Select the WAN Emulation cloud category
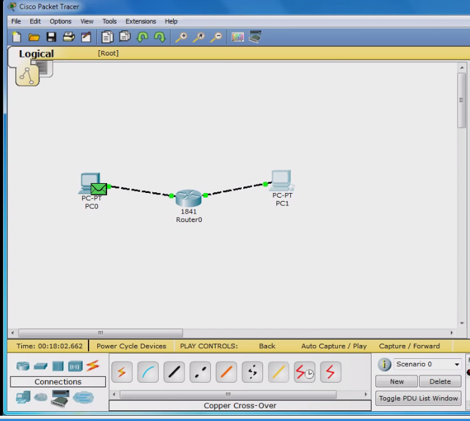 coord(40,397)
